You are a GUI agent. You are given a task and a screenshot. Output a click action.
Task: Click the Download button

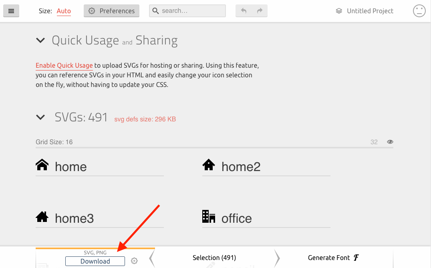point(95,261)
